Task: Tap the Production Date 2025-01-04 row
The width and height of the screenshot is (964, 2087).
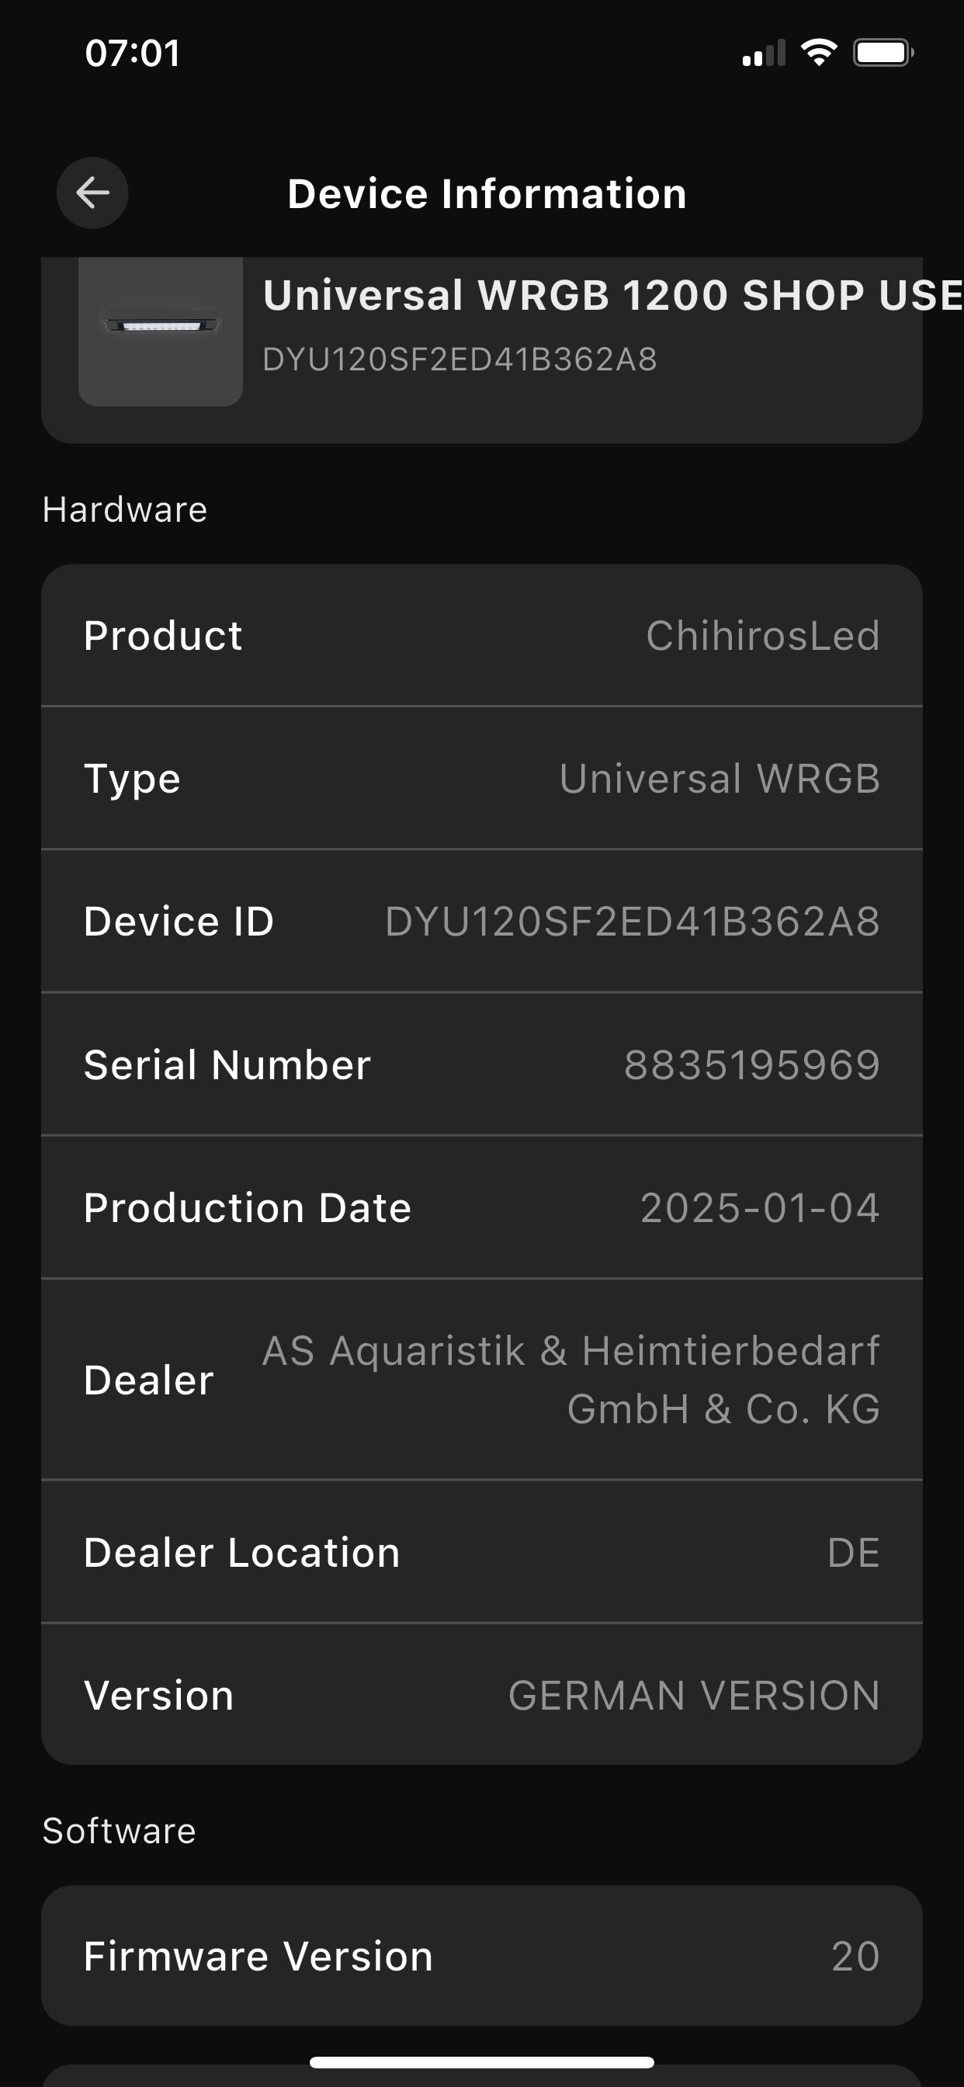Action: (482, 1208)
